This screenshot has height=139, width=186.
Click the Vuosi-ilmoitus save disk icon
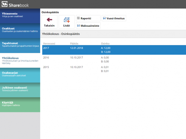click(x=104, y=18)
